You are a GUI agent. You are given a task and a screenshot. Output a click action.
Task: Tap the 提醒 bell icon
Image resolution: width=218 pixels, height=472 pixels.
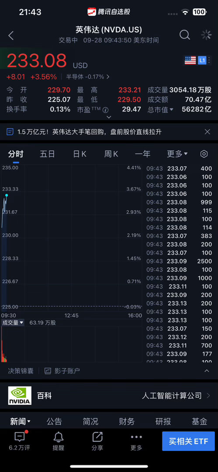click(59, 437)
